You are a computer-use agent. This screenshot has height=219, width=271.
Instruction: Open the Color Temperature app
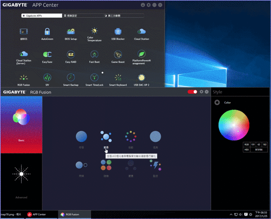point(94,31)
